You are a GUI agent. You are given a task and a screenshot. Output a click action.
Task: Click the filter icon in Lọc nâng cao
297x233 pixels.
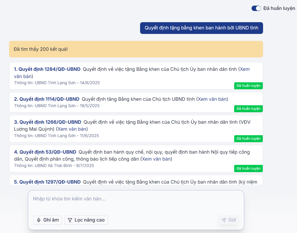(x=70, y=220)
